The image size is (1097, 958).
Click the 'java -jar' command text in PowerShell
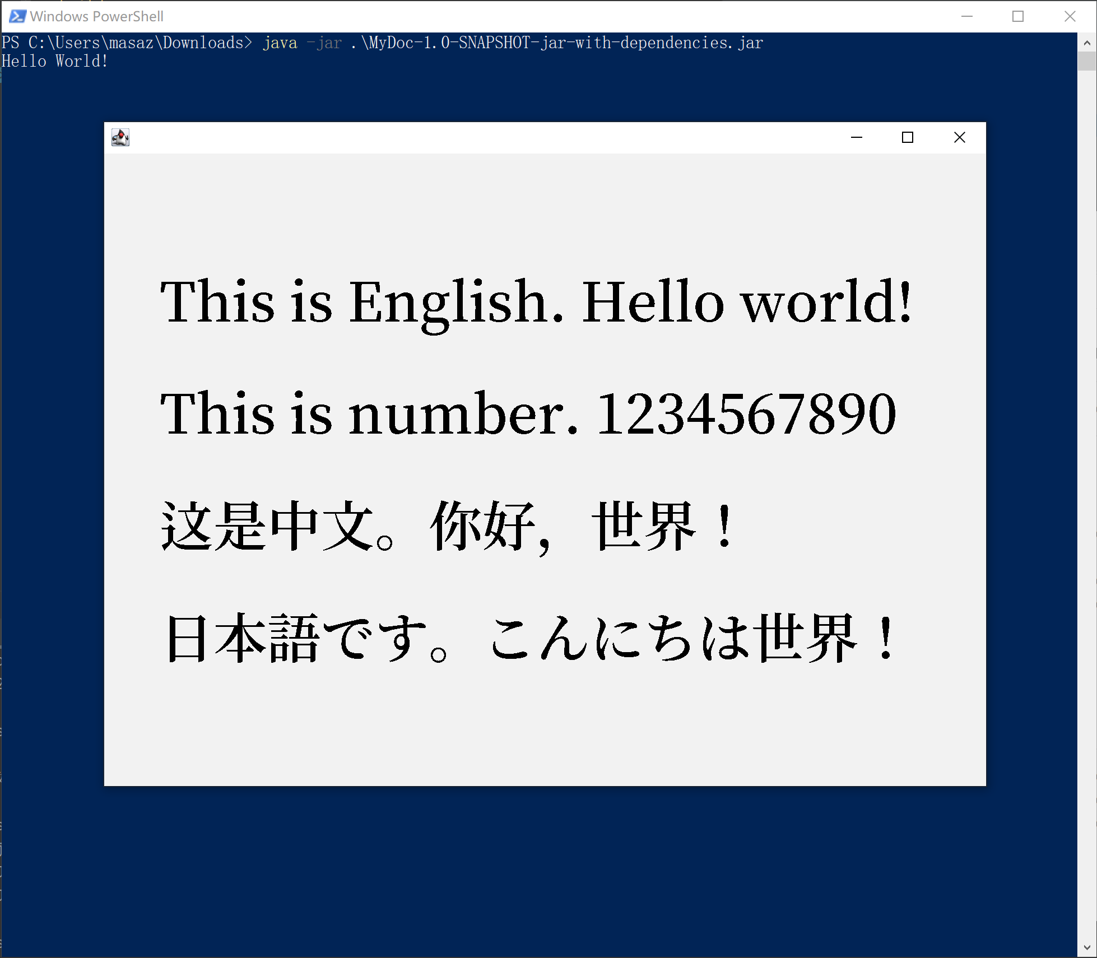pyautogui.click(x=301, y=43)
